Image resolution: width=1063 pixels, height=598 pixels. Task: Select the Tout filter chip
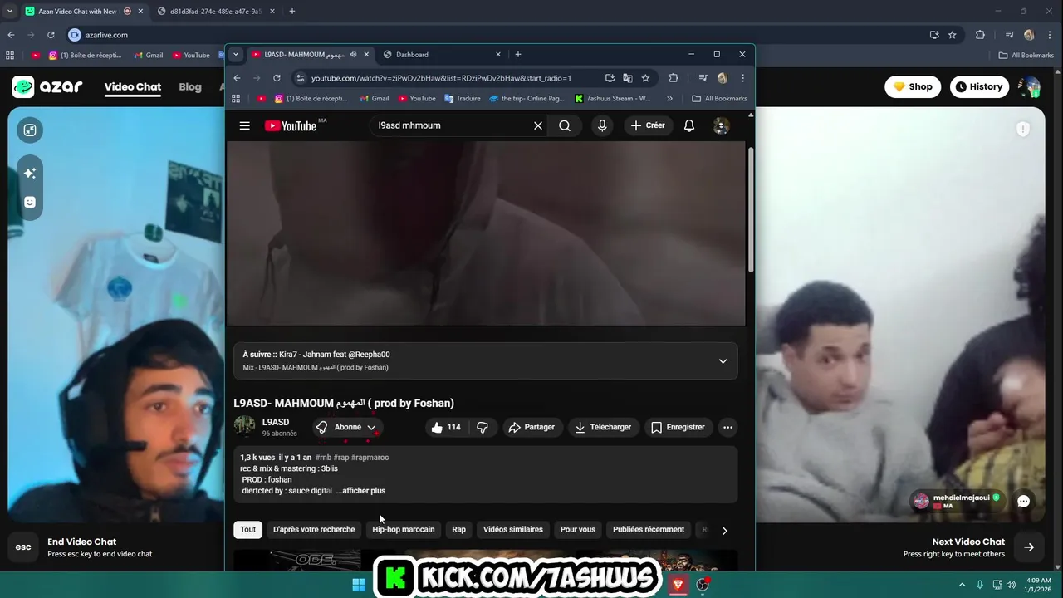tap(248, 529)
